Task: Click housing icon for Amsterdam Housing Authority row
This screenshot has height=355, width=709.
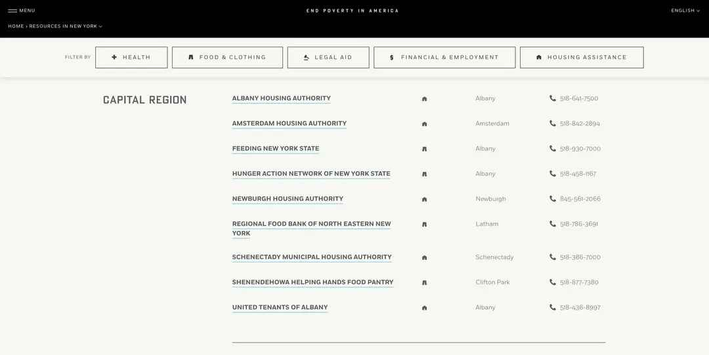Action: pyautogui.click(x=424, y=124)
